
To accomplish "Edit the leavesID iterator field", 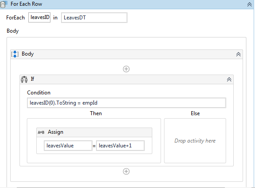I will coord(39,17).
